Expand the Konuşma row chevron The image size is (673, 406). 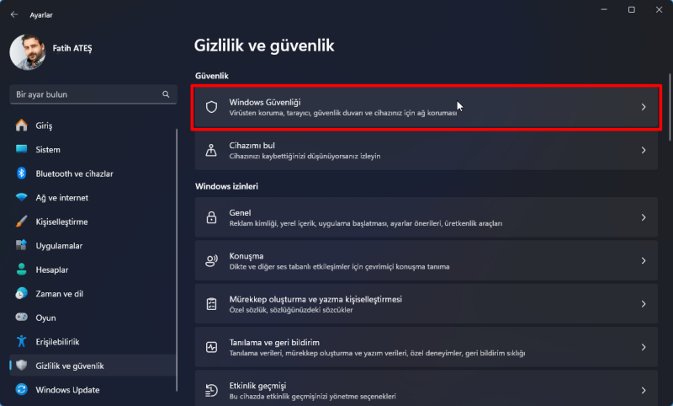[x=644, y=261]
